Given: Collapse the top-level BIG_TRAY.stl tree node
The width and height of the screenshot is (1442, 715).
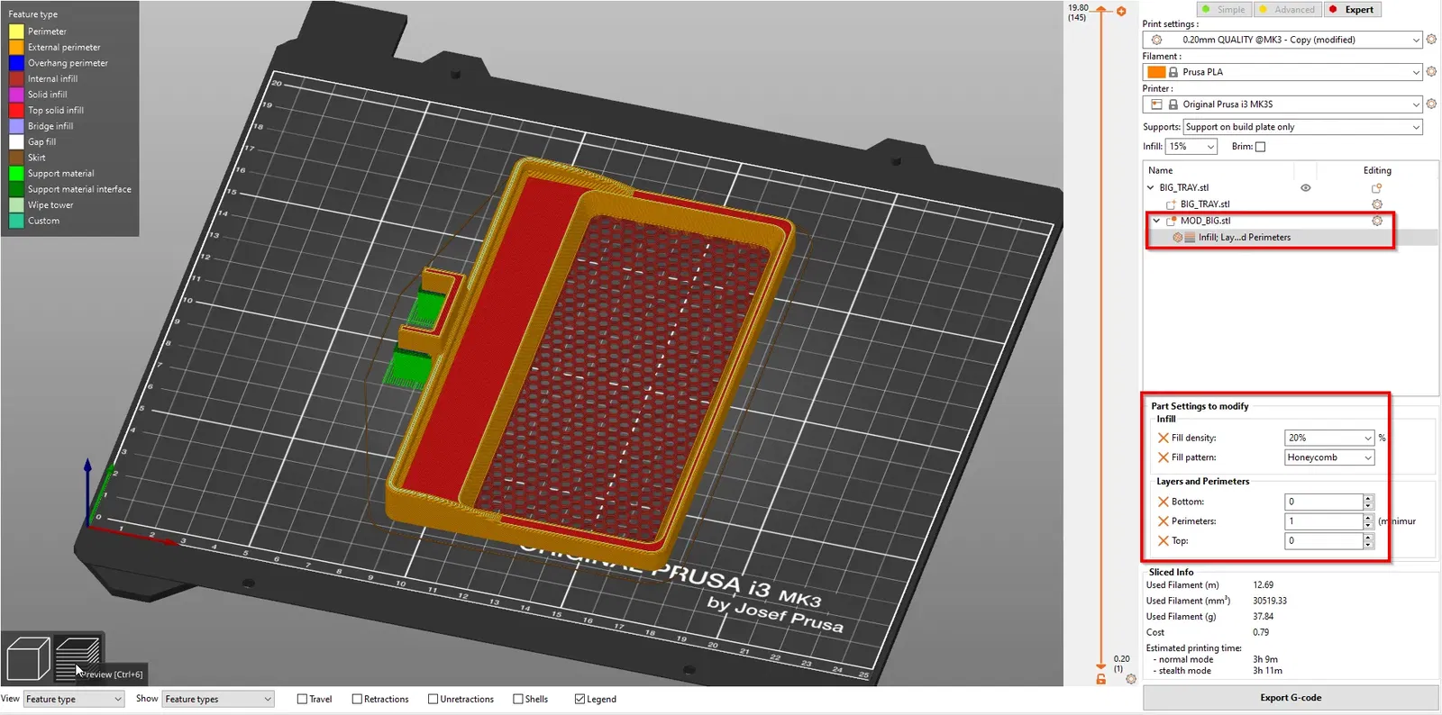Looking at the screenshot, I should point(1150,188).
